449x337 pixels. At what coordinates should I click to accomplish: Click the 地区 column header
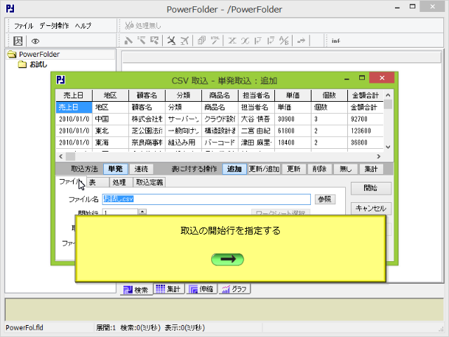tap(110, 95)
